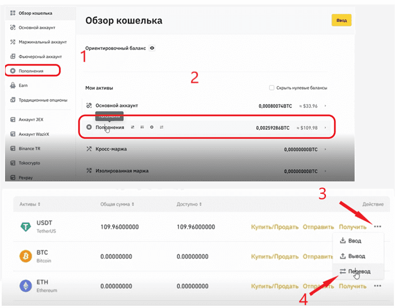Image resolution: width=395 pixels, height=308 pixels.
Task: Click the Earn piggy bank icon
Action: tap(12, 85)
